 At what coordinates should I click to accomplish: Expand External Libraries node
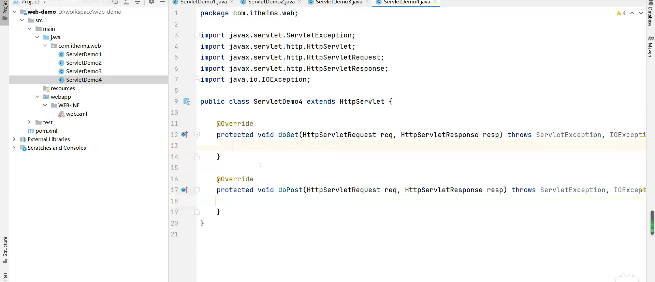(x=14, y=139)
